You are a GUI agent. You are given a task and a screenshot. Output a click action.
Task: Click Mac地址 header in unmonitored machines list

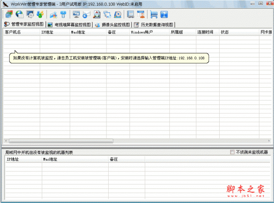(75, 159)
